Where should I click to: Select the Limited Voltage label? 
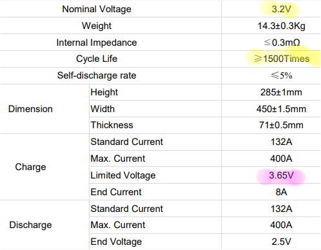123,175
